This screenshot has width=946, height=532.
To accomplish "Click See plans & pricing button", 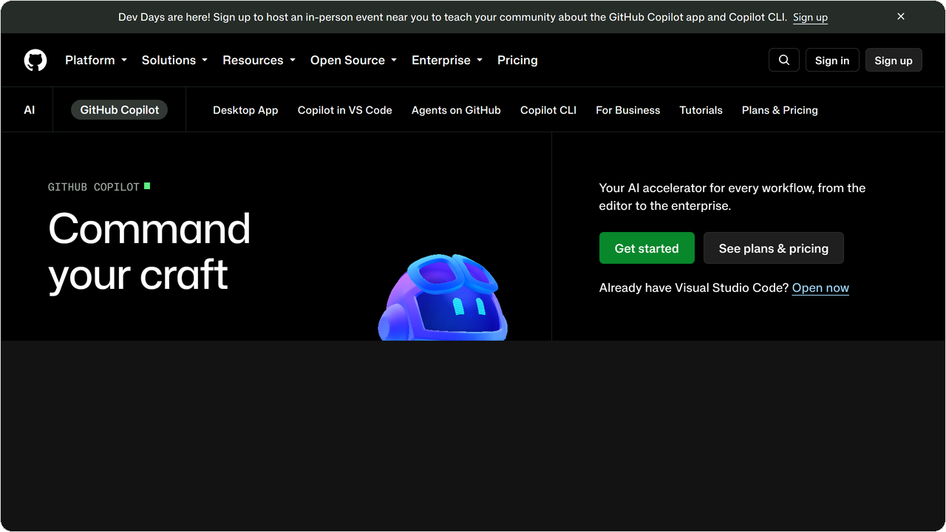I will coord(774,248).
